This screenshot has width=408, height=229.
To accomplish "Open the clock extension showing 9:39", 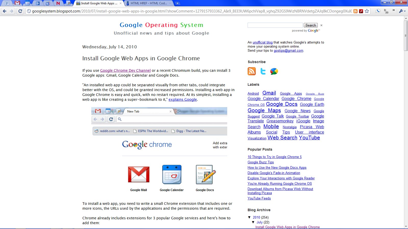I will click(386, 11).
